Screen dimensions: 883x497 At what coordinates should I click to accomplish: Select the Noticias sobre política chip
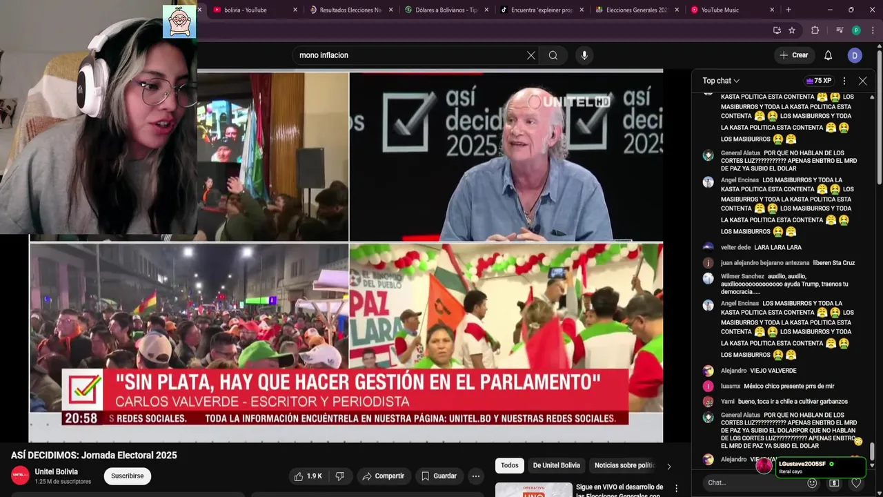[x=624, y=465]
